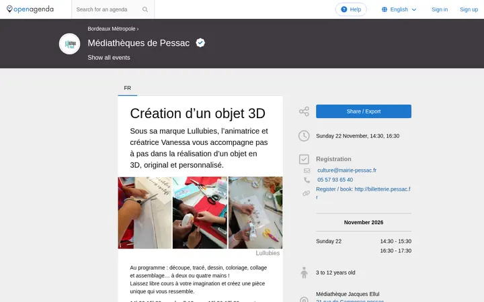484x302 pixels.
Task: Click culture@mairie-pessac.fr email link
Action: pyautogui.click(x=347, y=170)
